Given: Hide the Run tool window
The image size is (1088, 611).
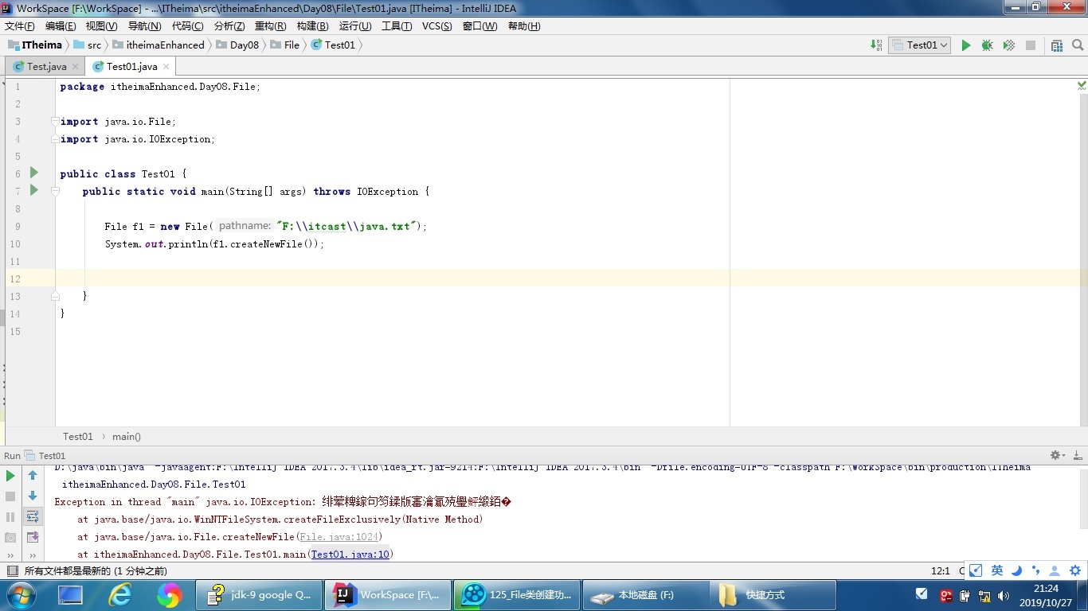Looking at the screenshot, I should 1077,456.
